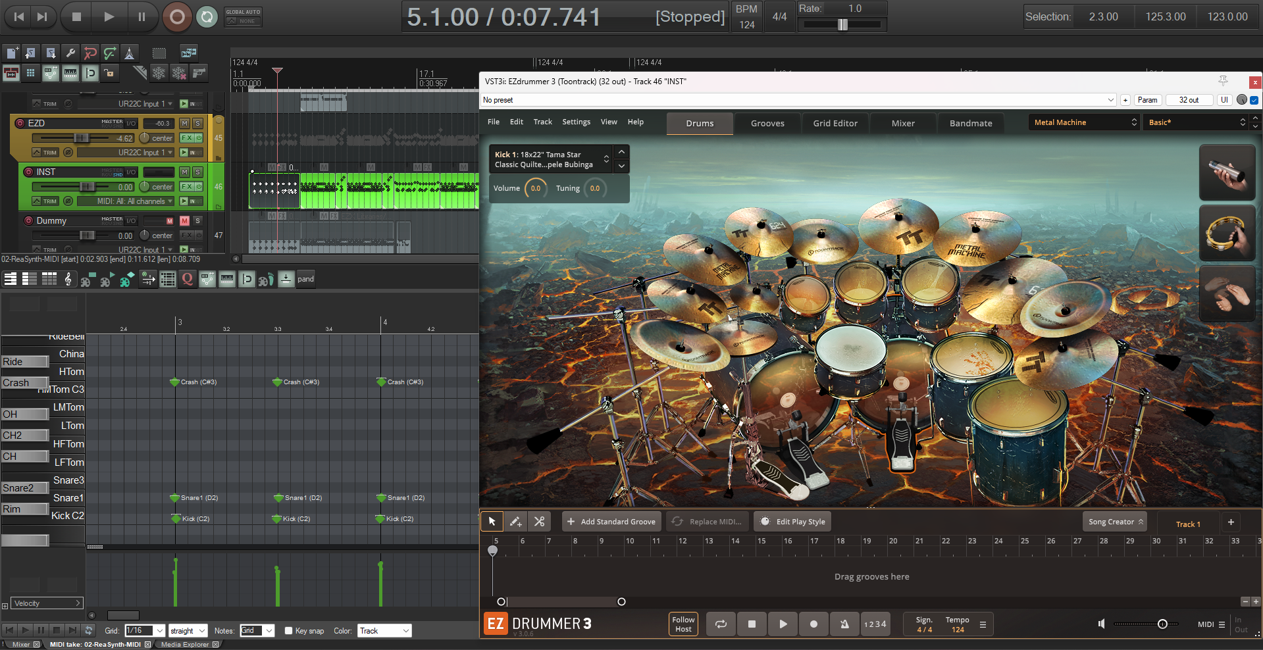Open the Grid 1/16 division dropdown
Screen dimensions: 1263x650
(144, 631)
